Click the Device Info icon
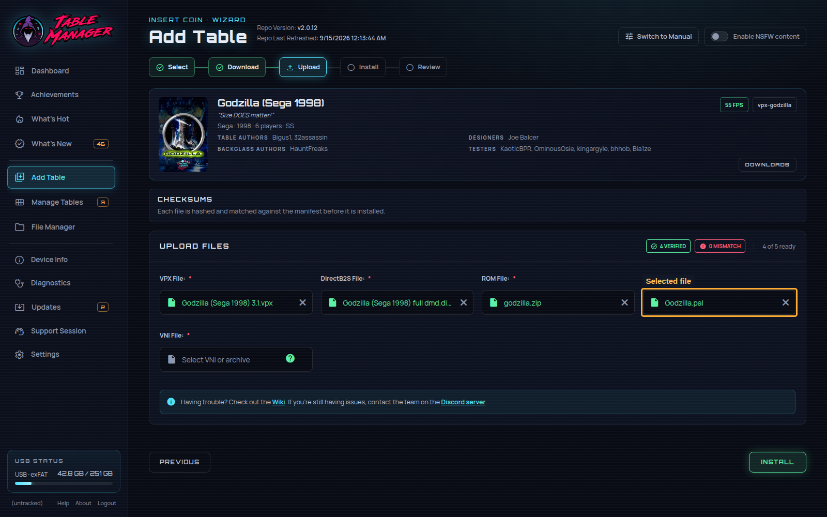This screenshot has width=827, height=517. pos(20,260)
